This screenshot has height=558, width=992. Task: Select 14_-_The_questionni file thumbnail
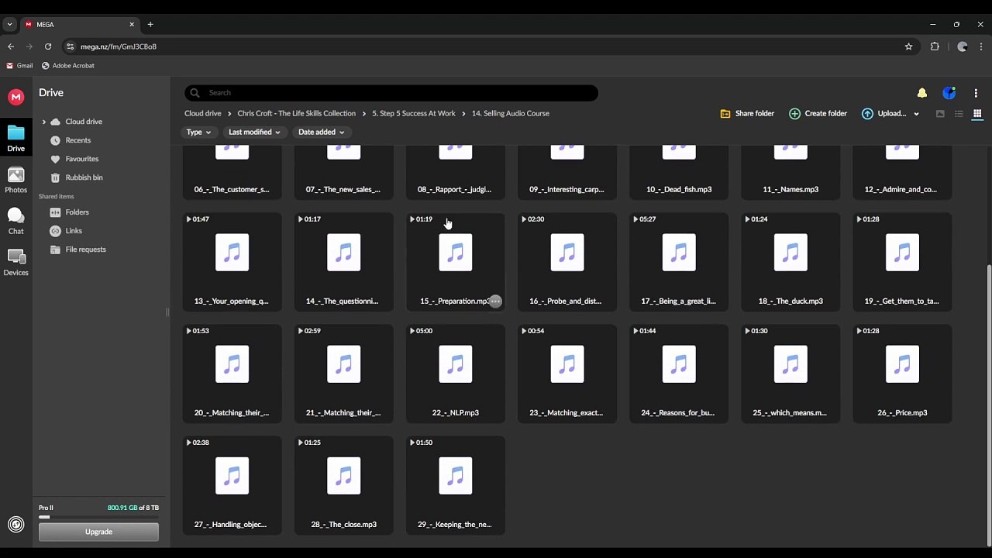point(343,253)
